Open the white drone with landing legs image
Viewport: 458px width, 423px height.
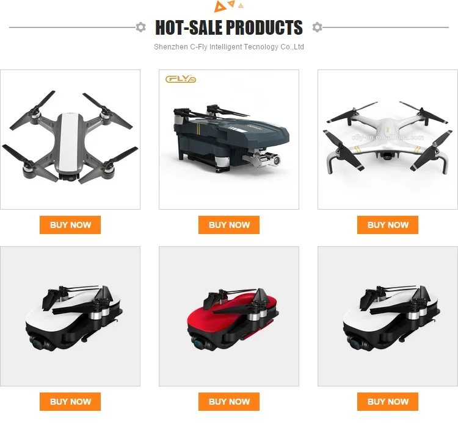coord(388,140)
